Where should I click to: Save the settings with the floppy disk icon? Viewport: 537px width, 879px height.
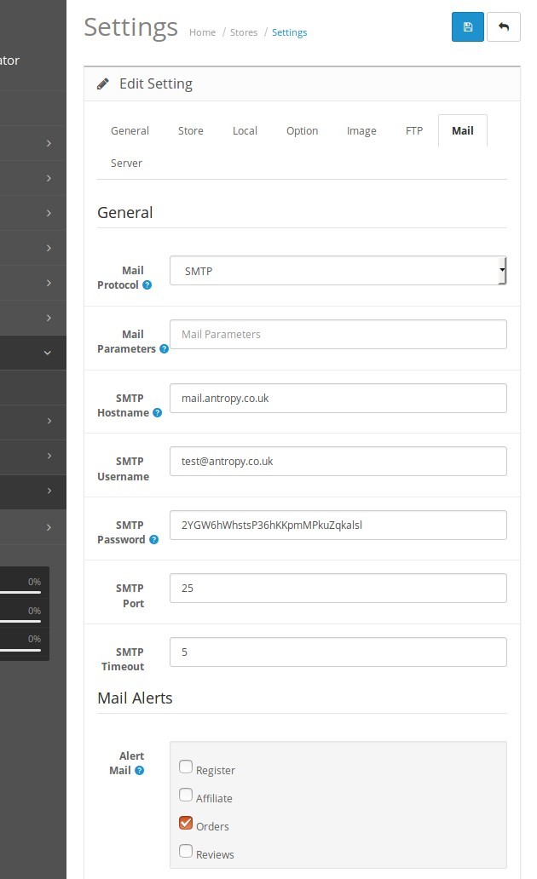click(x=467, y=26)
